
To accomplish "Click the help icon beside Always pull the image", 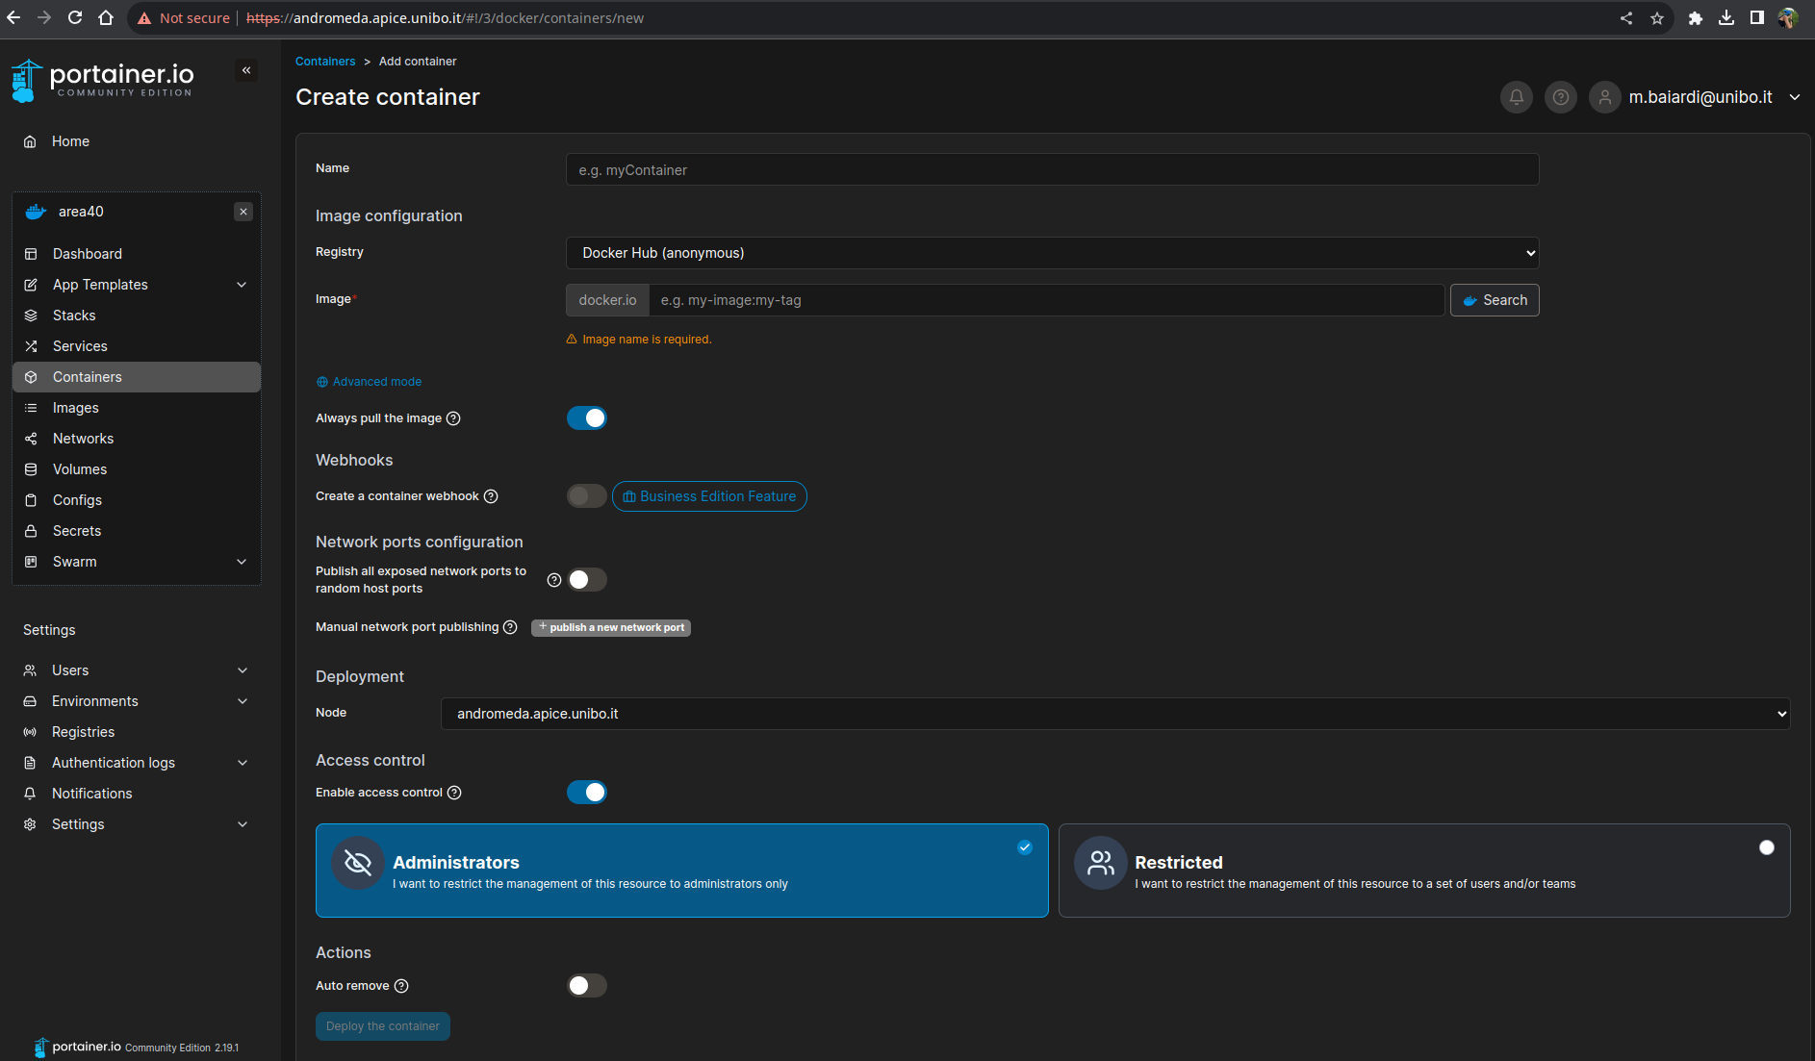I will 453,418.
